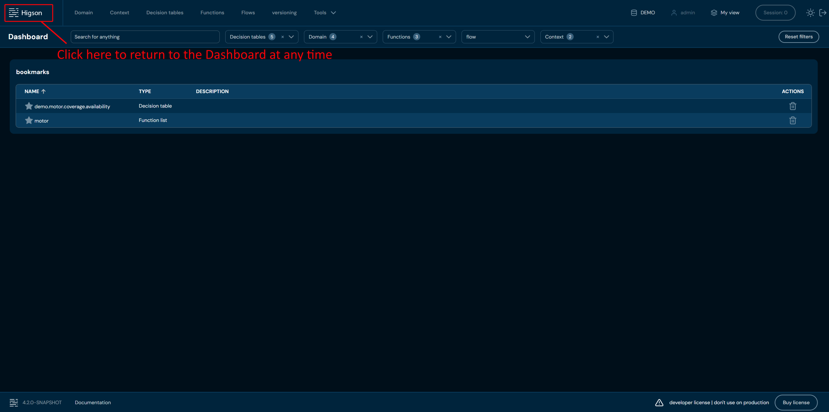Click the Buy license button
829x412 pixels.
pos(796,403)
